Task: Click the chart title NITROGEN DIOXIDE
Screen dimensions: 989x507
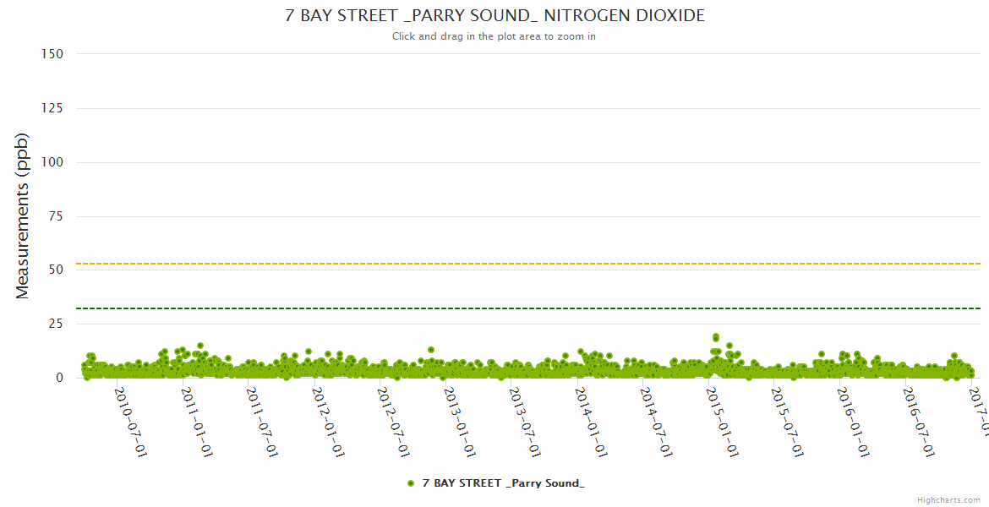Action: point(494,16)
